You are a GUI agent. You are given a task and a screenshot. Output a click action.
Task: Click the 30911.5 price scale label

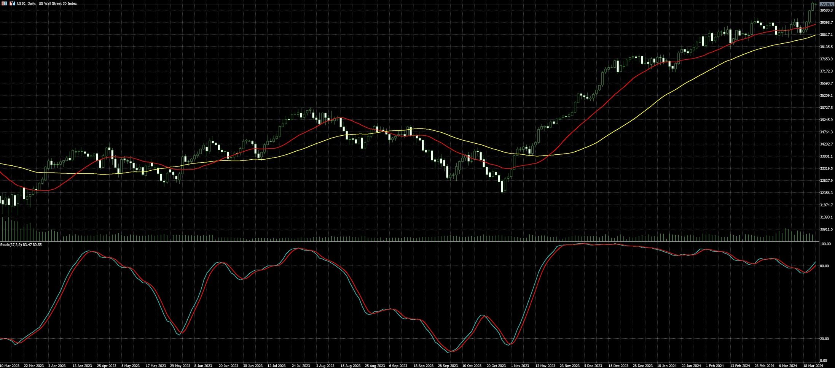(x=826, y=229)
